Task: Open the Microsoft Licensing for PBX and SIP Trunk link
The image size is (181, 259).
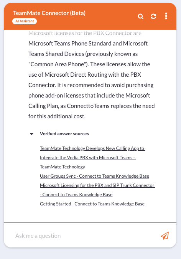Action: point(97,190)
